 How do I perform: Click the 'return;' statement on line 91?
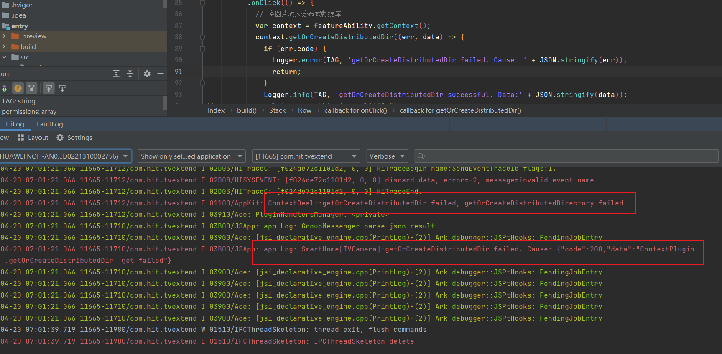coord(286,72)
